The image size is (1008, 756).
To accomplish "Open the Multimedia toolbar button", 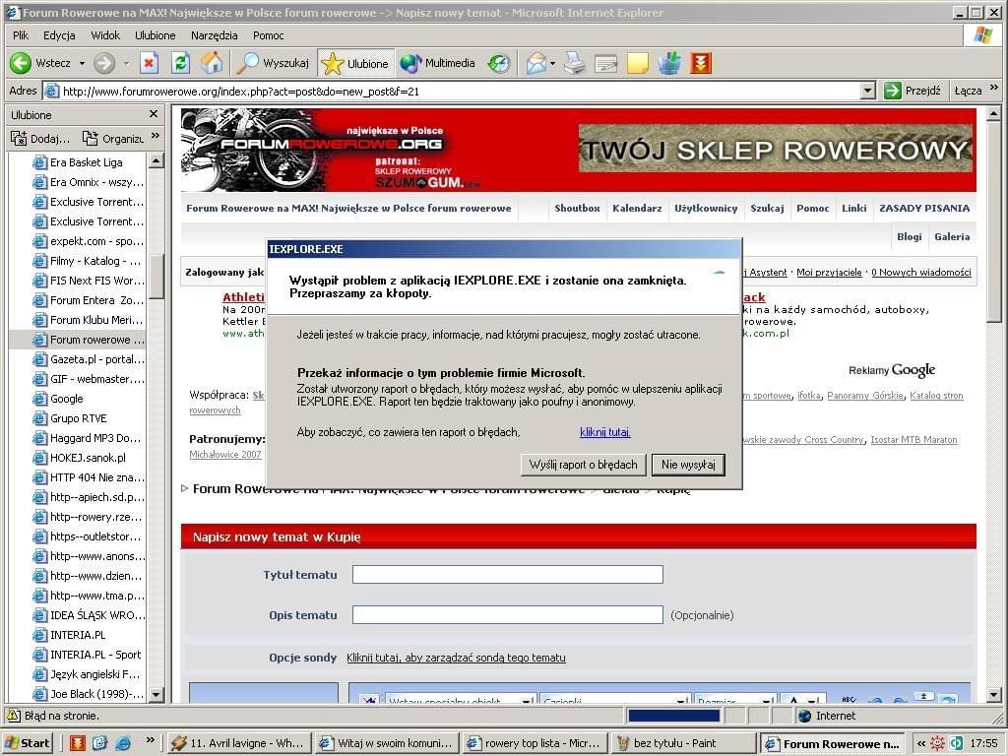I will point(437,63).
